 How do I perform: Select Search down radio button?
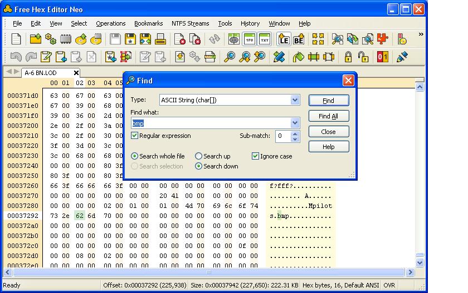(x=198, y=166)
